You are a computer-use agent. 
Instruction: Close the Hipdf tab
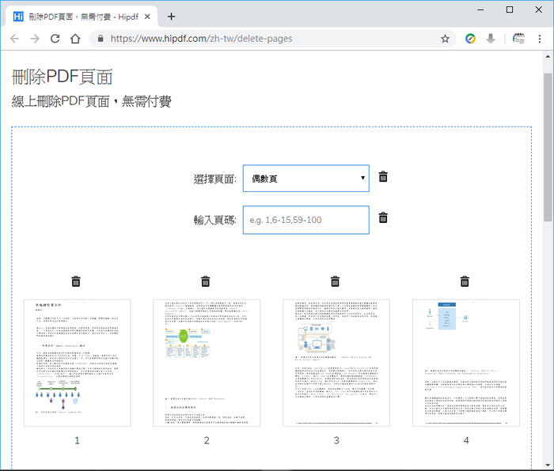point(147,17)
